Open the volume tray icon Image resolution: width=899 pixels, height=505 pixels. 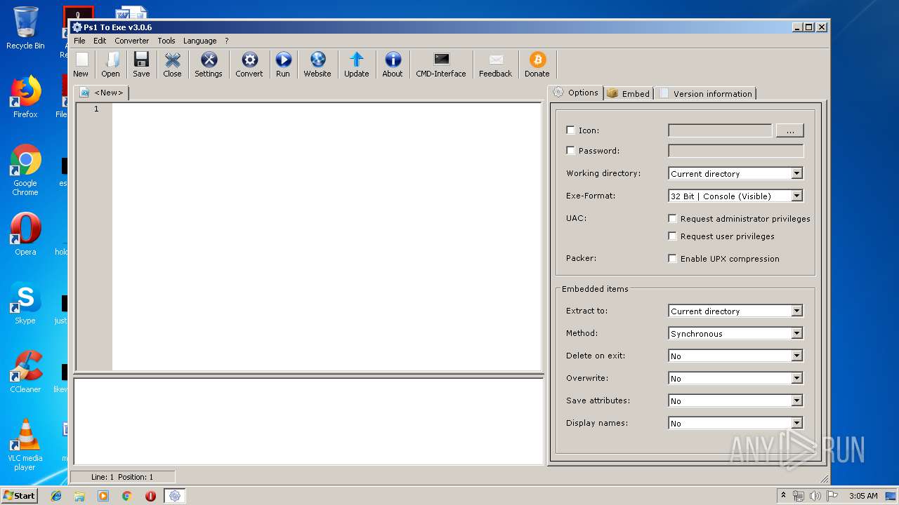click(x=815, y=496)
